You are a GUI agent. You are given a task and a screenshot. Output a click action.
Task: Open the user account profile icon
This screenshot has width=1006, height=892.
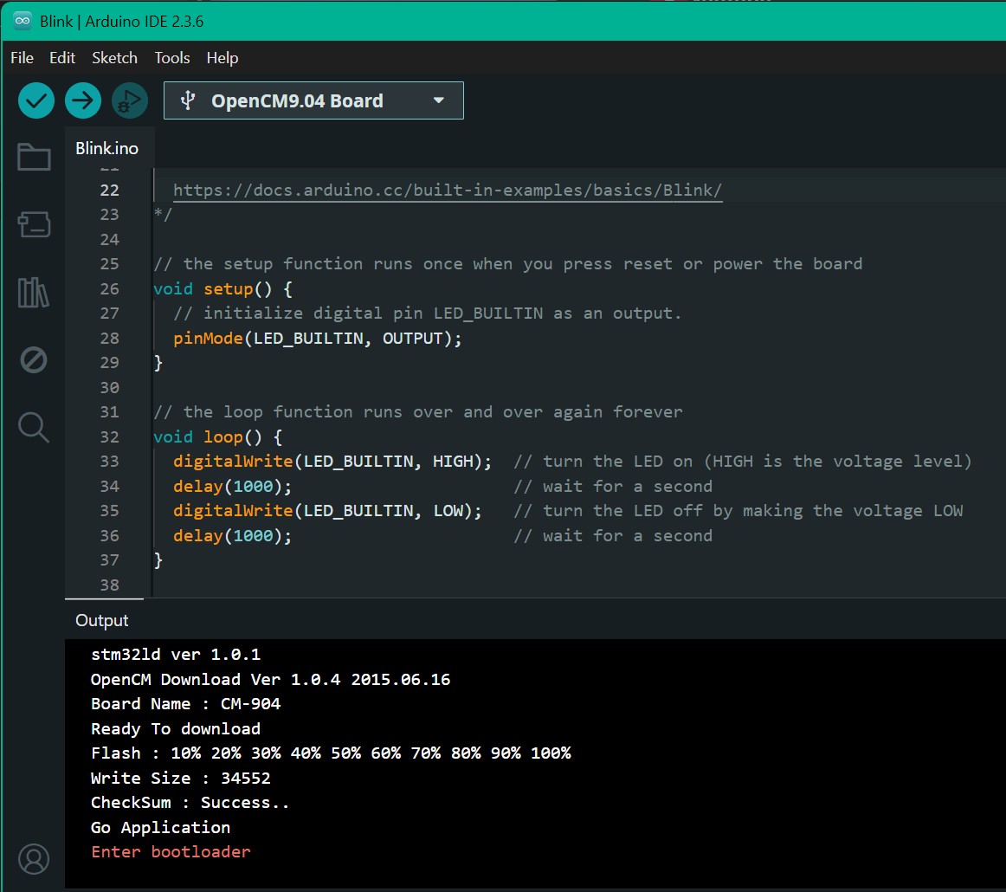coord(34,858)
